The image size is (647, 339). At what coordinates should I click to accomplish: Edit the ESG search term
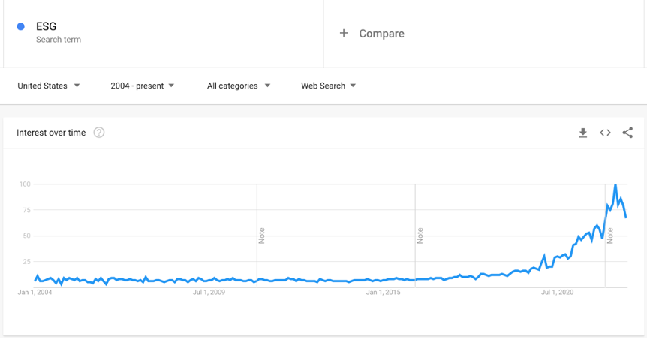47,27
